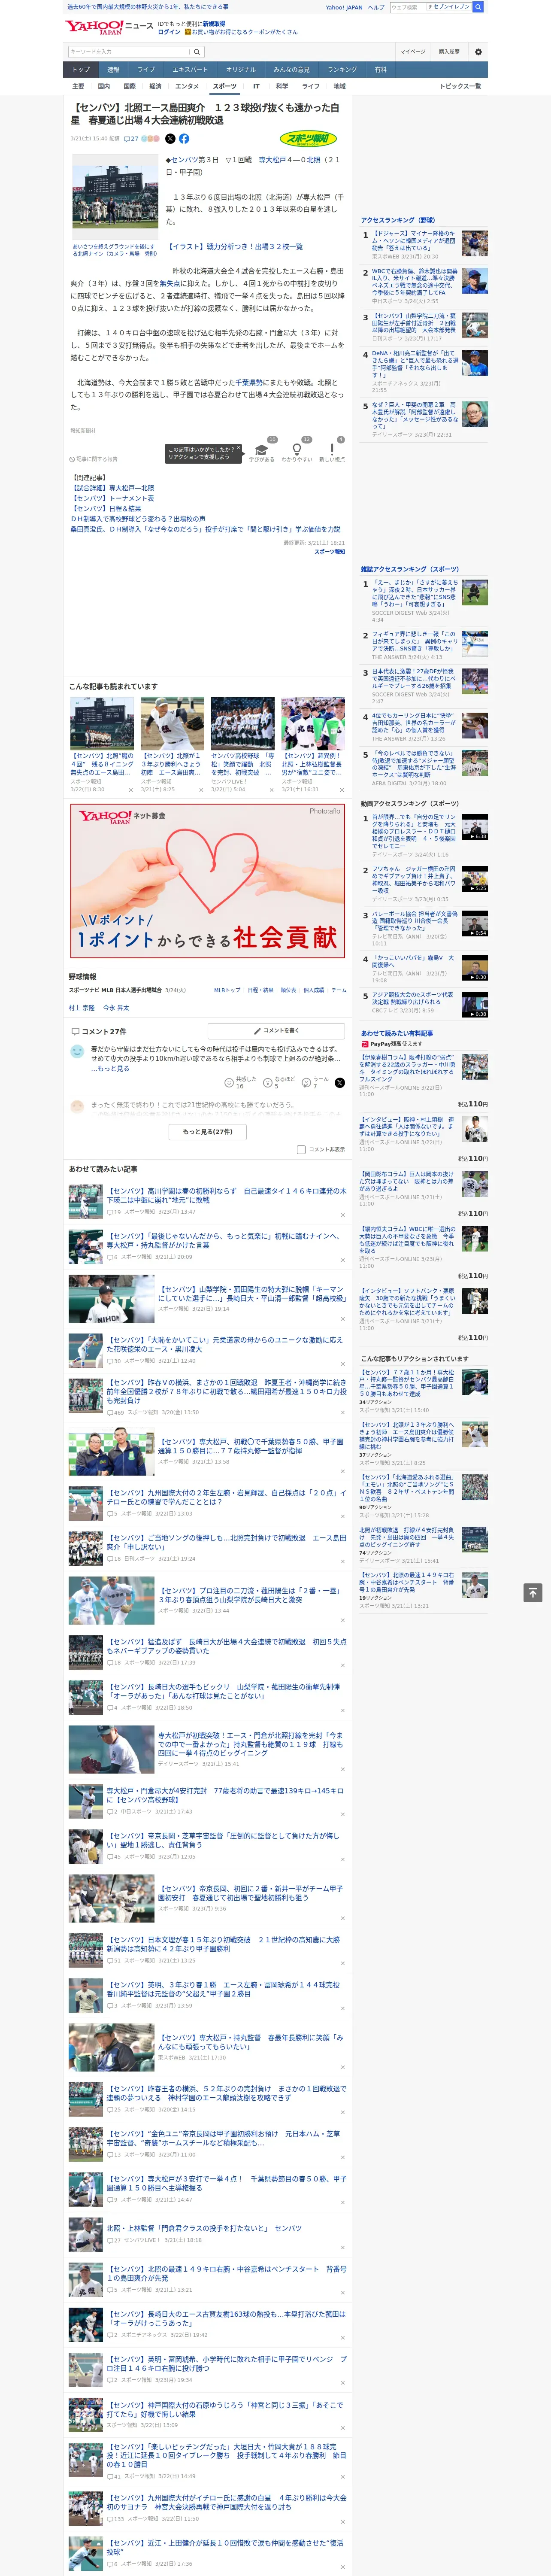The image size is (551, 2576).
Task: Click the scroll-to-top arrow button
Action: (x=534, y=1592)
